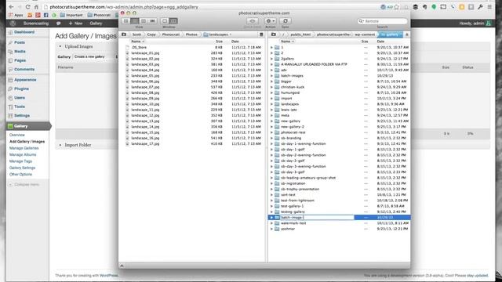Select landscape_01.jpg in local pane
This screenshot has height=282, width=502.
145,53
